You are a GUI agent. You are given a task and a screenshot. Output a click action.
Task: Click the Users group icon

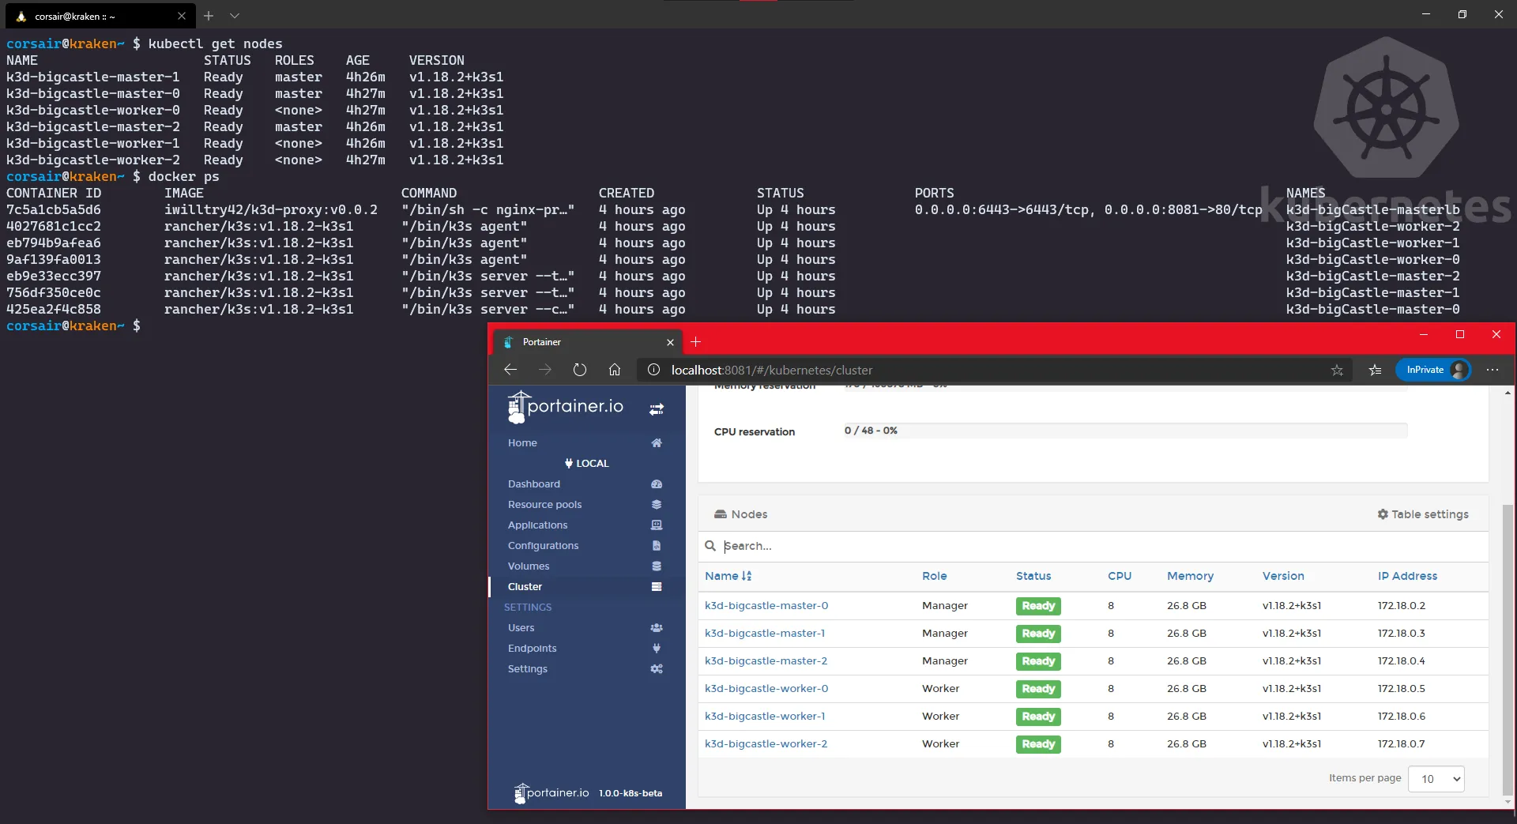pyautogui.click(x=656, y=628)
